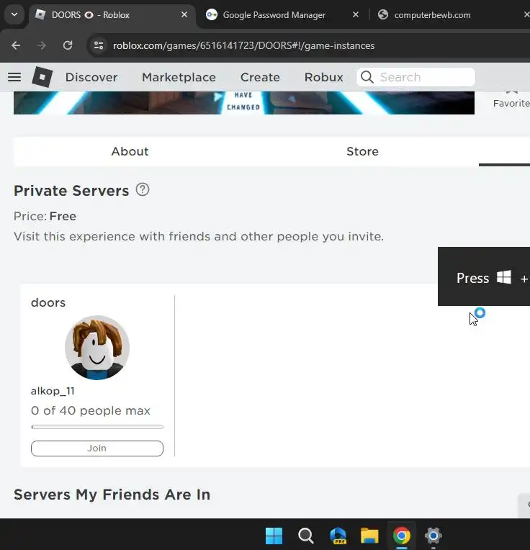Open the Discover menu item
Viewport: 530px width, 550px height.
coord(91,77)
